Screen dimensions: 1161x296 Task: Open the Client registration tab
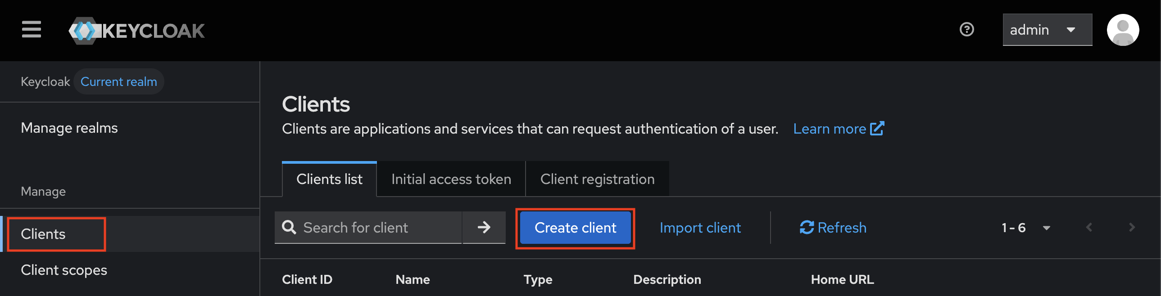597,179
